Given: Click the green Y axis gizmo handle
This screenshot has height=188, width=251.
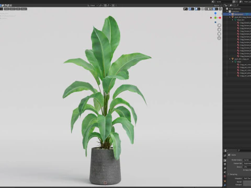Looking at the screenshot, I should (215, 18).
